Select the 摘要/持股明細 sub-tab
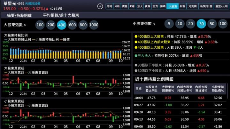Image resolution: width=230 pixels, height=129 pixels. coord(19,15)
